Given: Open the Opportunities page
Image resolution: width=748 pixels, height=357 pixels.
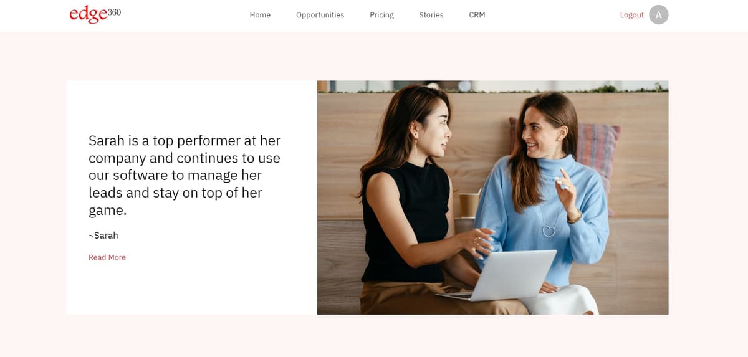Looking at the screenshot, I should (x=320, y=15).
